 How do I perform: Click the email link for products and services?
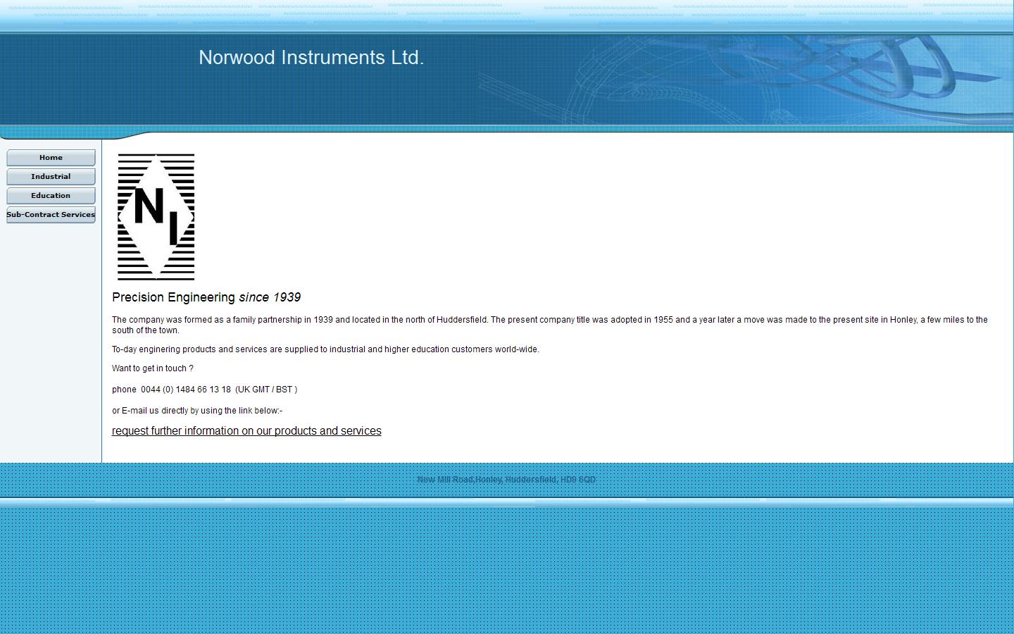[x=246, y=430]
